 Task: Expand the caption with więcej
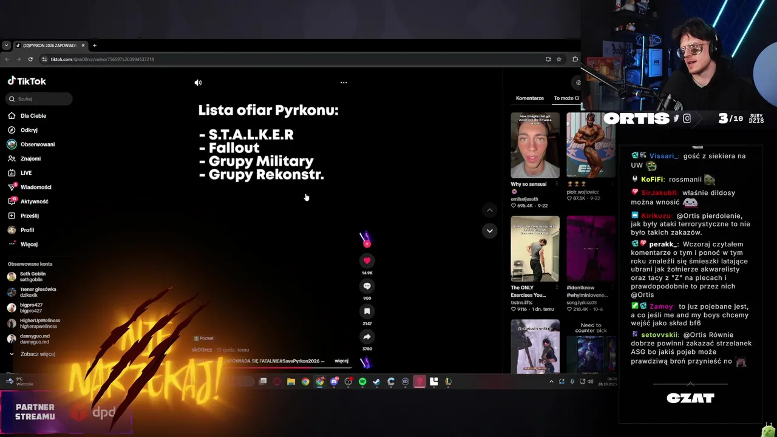tap(341, 361)
